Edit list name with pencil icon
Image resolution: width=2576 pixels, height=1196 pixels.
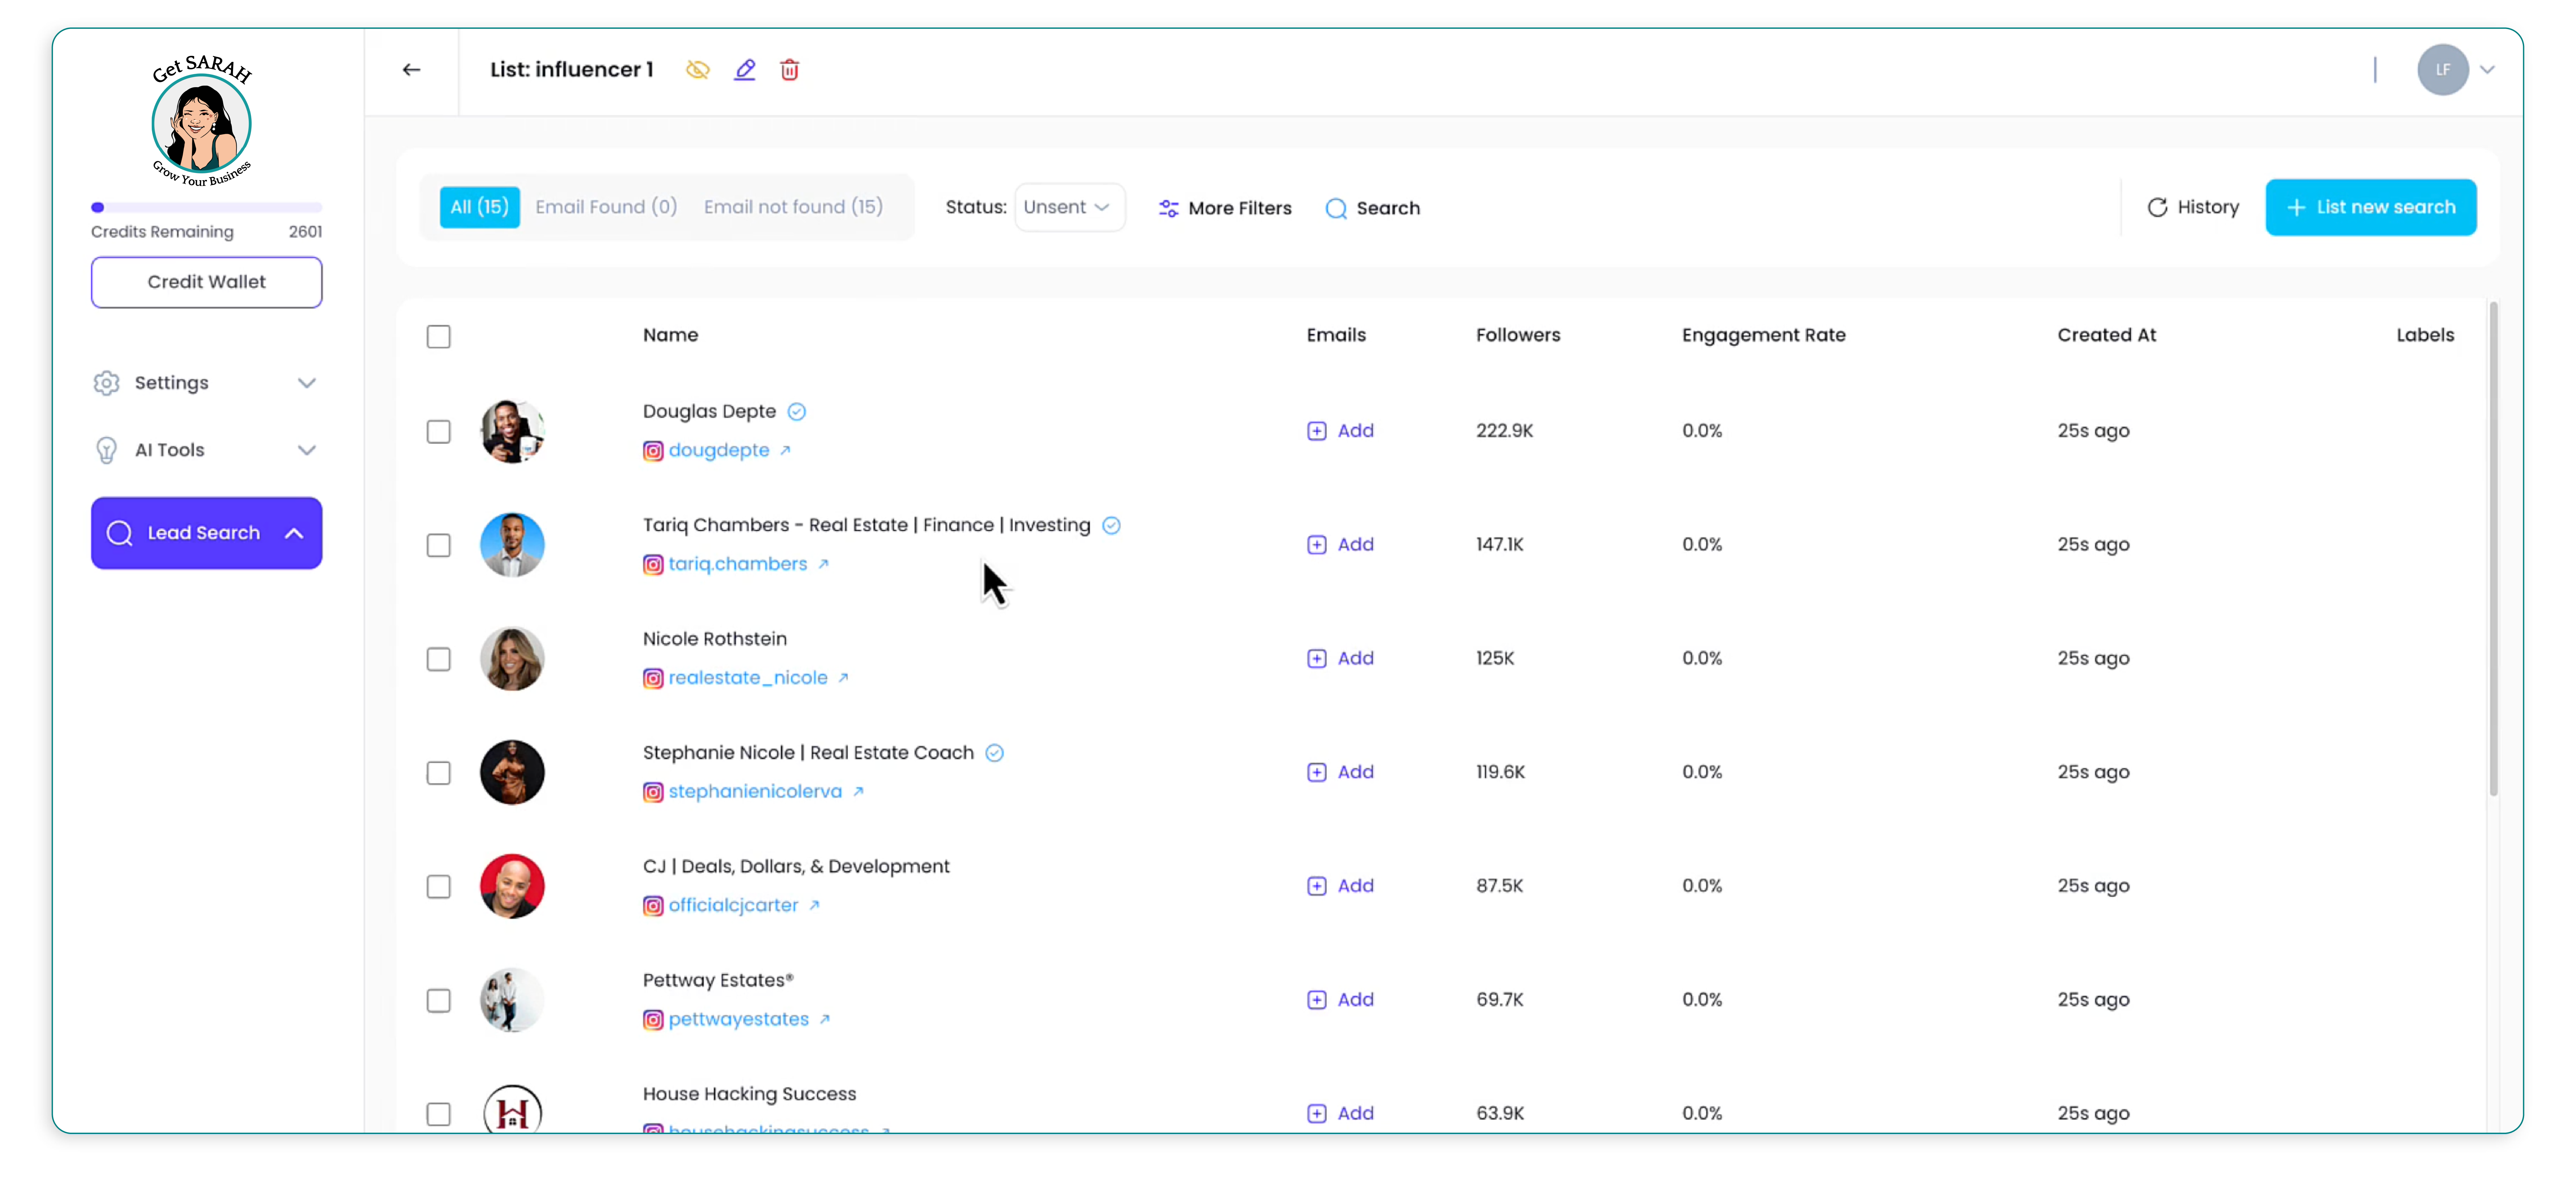pos(745,70)
